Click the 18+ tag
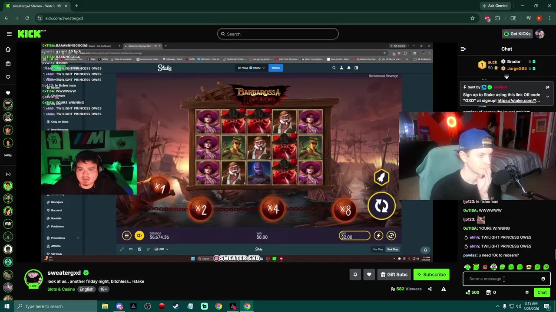Viewport: 556px width, 312px height. pyautogui.click(x=104, y=289)
